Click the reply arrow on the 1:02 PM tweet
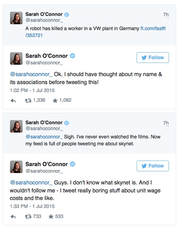Viewport: 180px width, 227px height. [x=13, y=100]
